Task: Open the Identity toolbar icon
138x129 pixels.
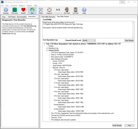Action: (x=6, y=11)
